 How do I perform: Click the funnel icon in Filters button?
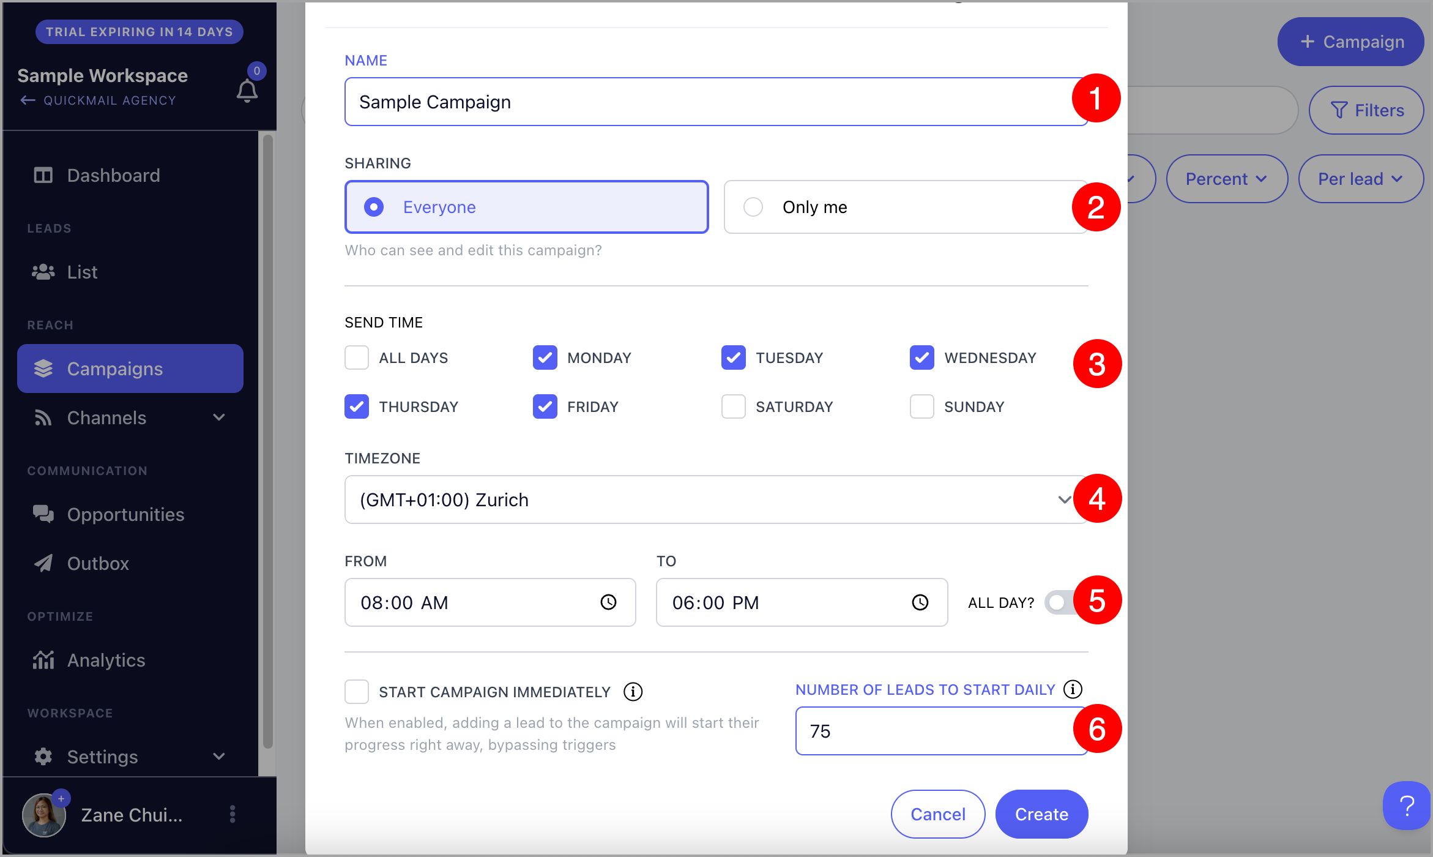click(1339, 110)
